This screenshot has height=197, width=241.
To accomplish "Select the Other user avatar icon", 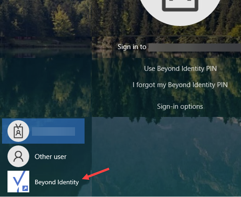I will 18,156.
